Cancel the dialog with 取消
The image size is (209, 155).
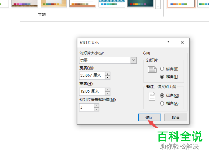[176, 117]
